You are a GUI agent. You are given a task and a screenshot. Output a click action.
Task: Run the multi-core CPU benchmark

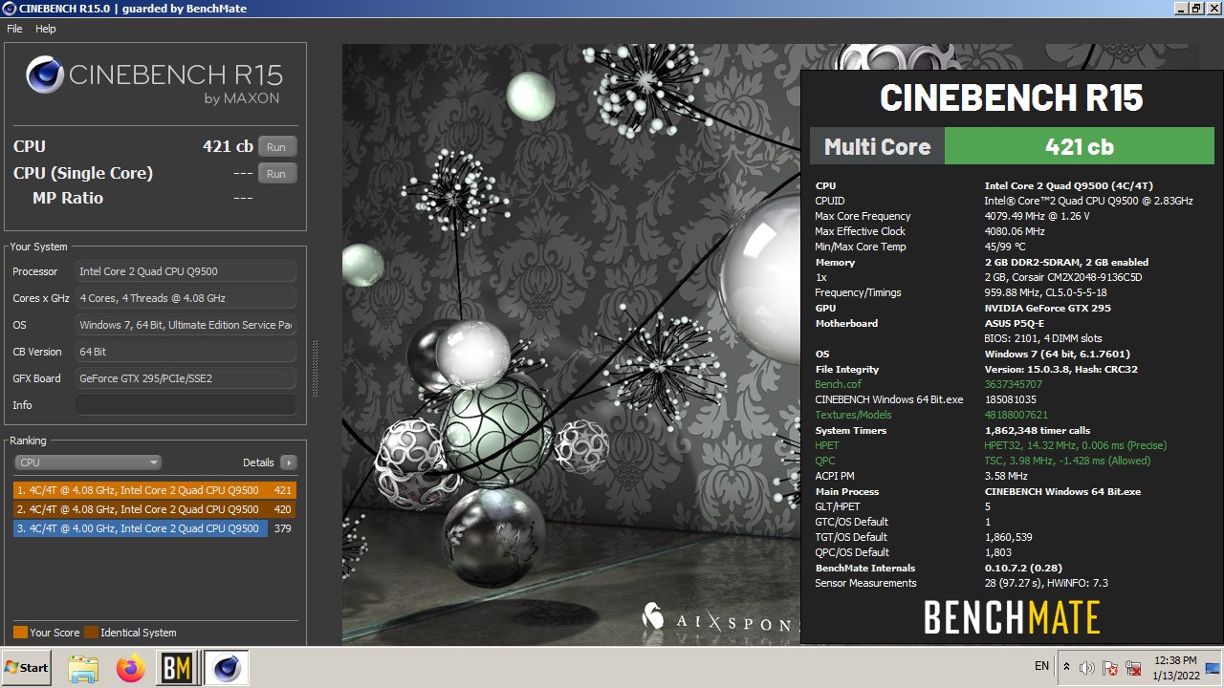click(276, 147)
